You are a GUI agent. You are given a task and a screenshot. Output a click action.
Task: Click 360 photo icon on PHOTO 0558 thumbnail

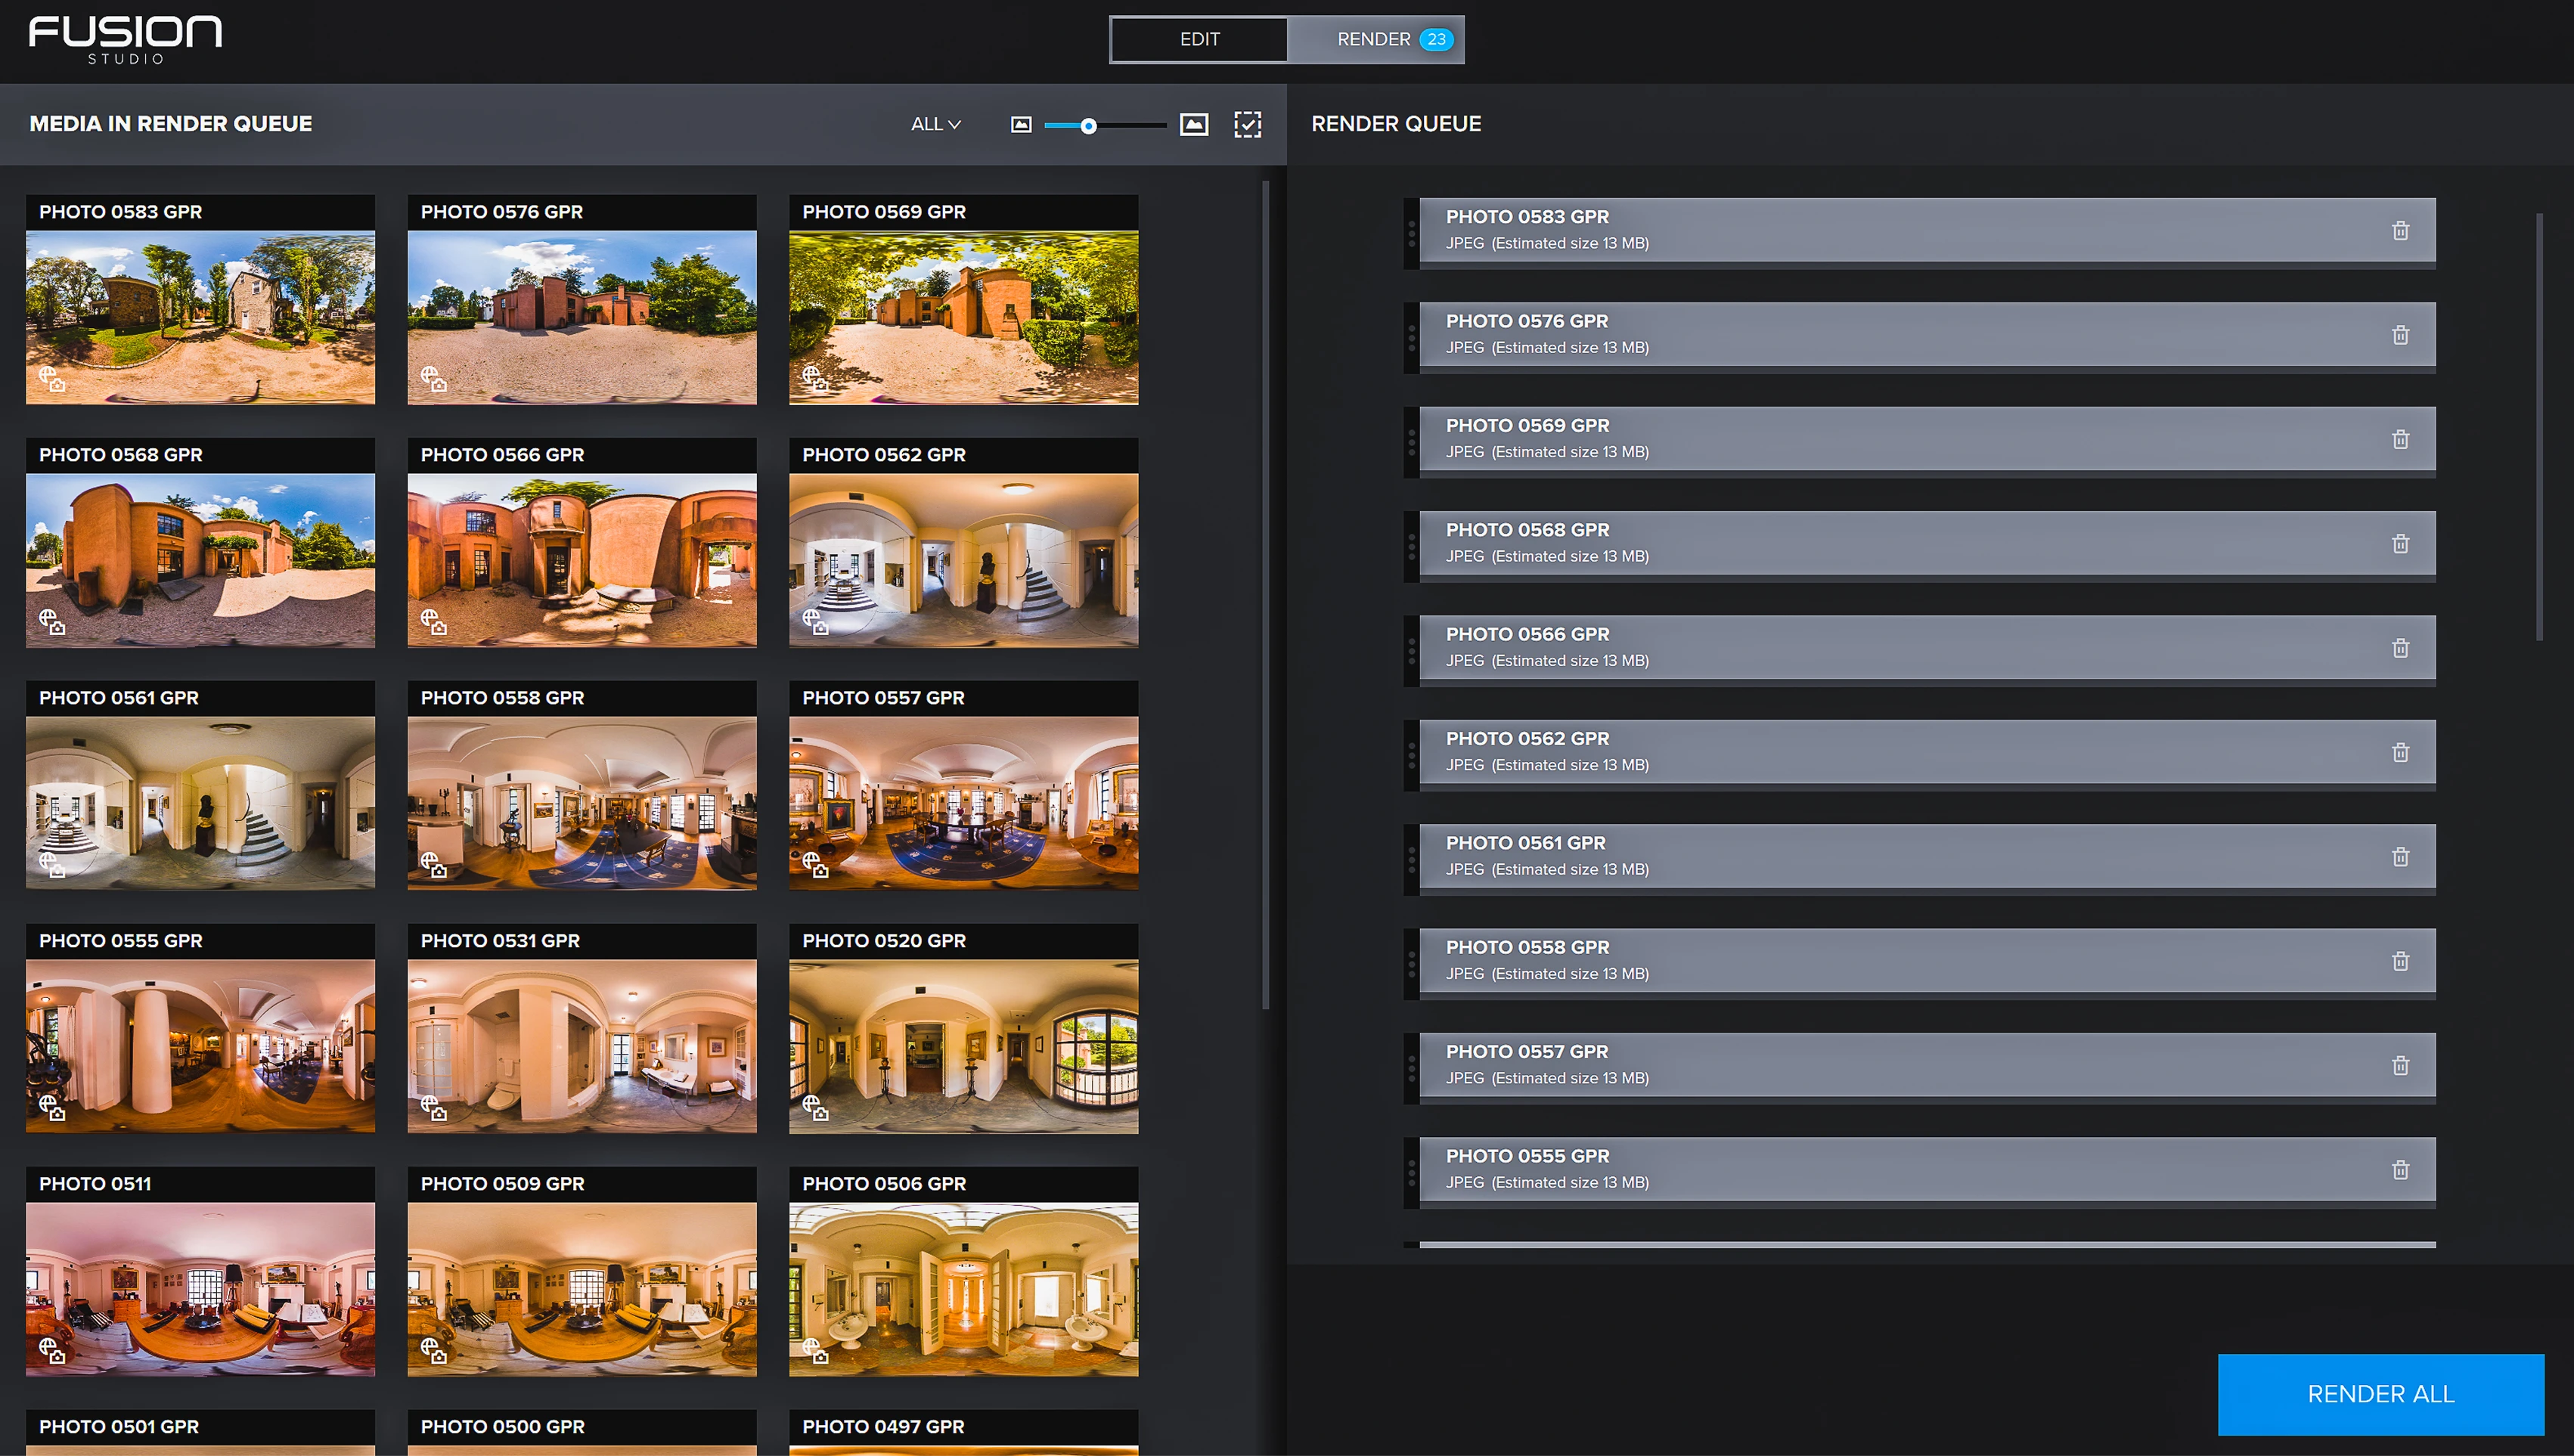coord(434,865)
